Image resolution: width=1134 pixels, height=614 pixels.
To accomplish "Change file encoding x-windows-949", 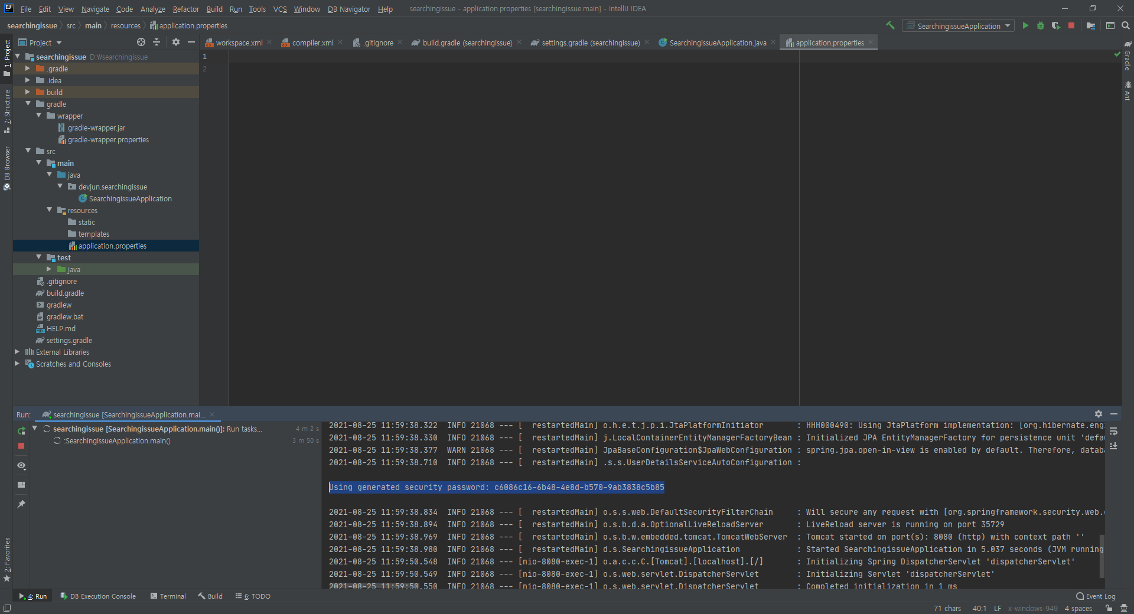I will point(1032,608).
